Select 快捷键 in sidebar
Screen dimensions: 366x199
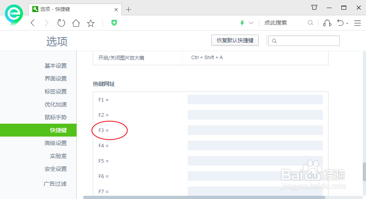pos(38,130)
